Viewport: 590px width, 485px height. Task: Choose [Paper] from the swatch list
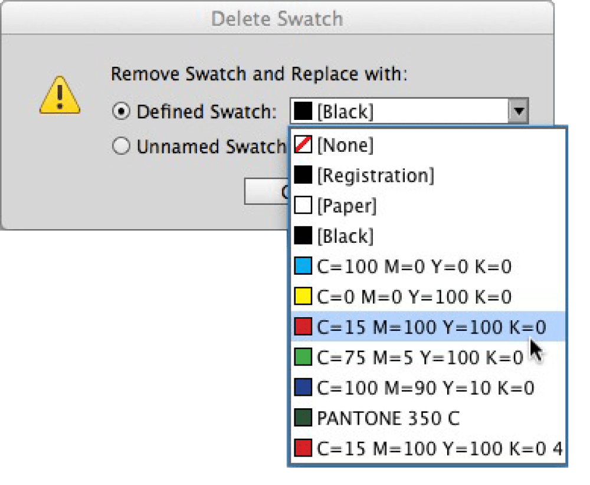[346, 206]
